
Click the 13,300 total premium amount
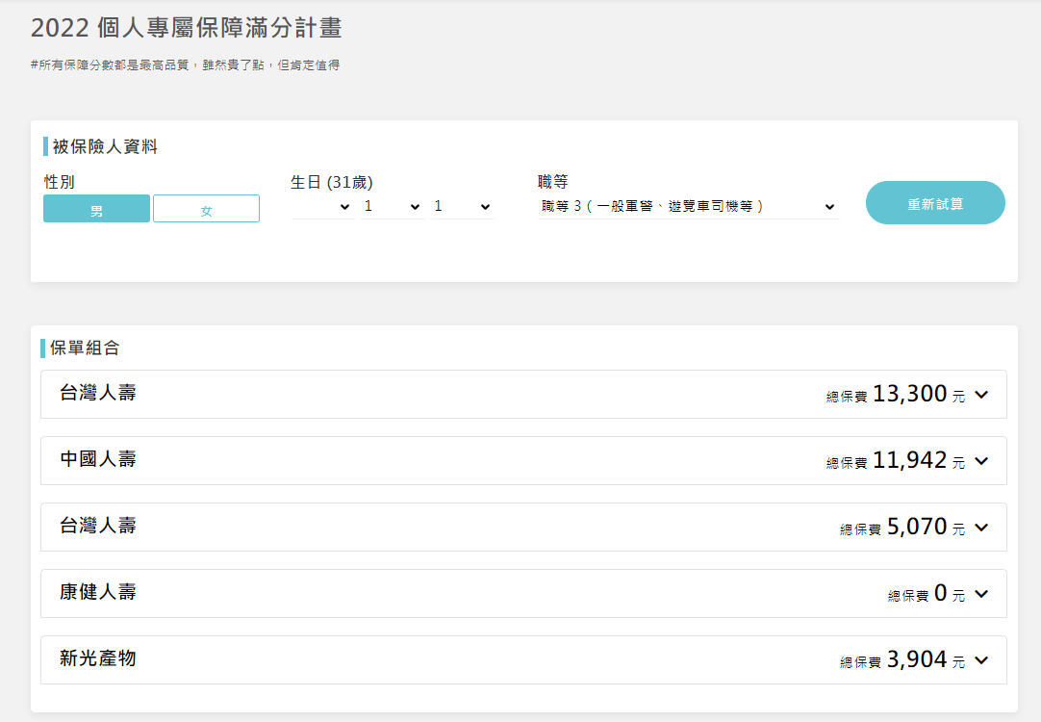[909, 394]
